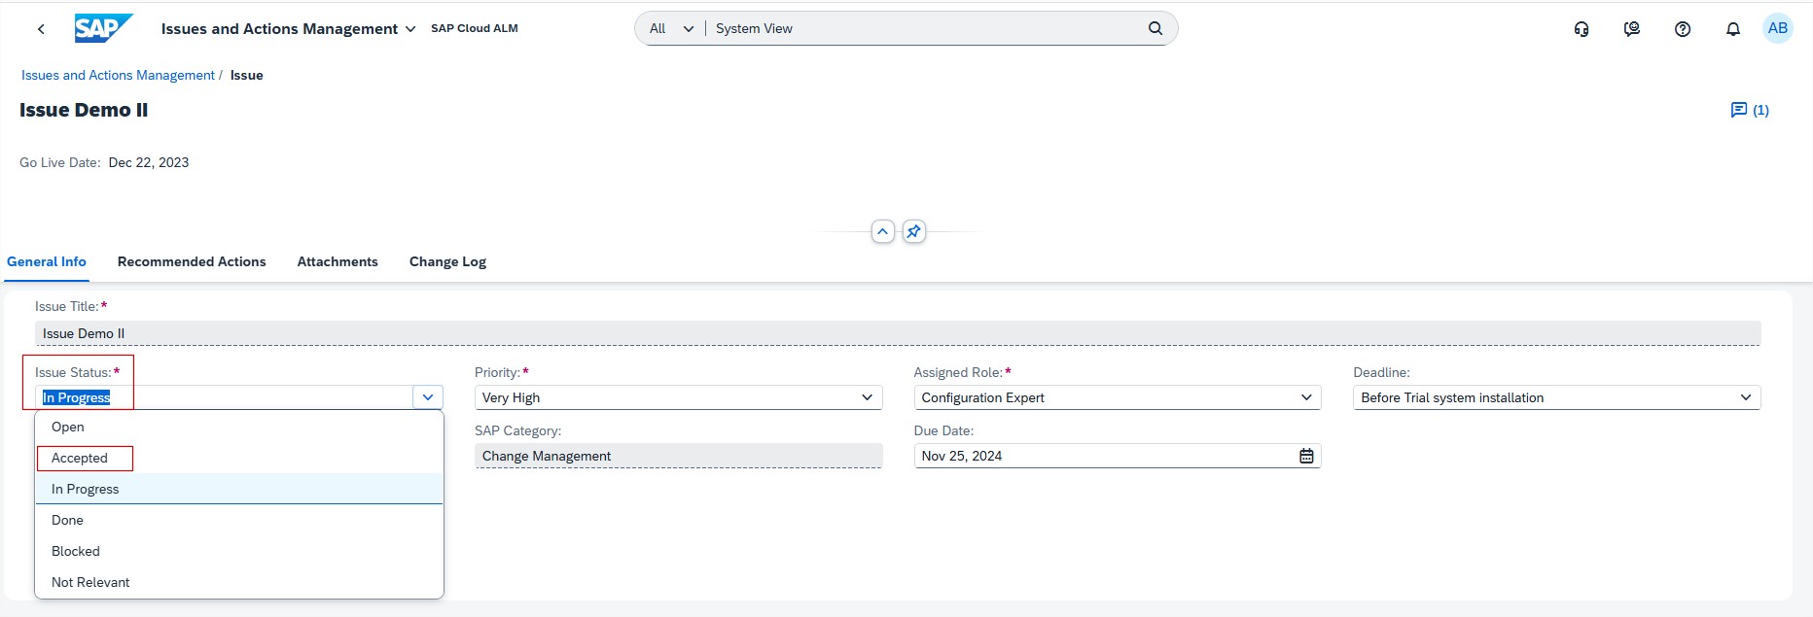Open the Due Date calendar picker
Viewport: 1813px width, 617px height.
coord(1306,456)
